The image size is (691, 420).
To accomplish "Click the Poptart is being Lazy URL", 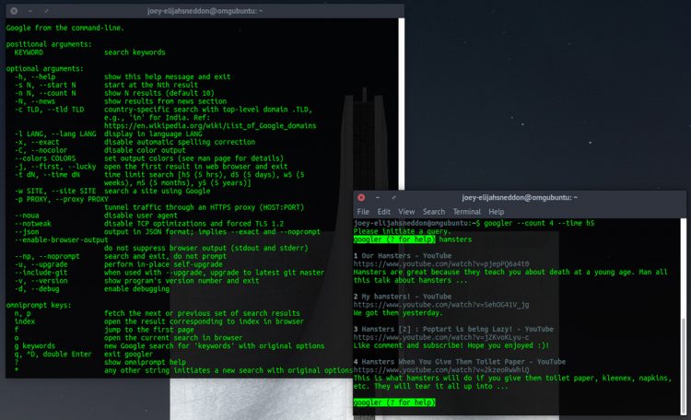I will click(441, 337).
